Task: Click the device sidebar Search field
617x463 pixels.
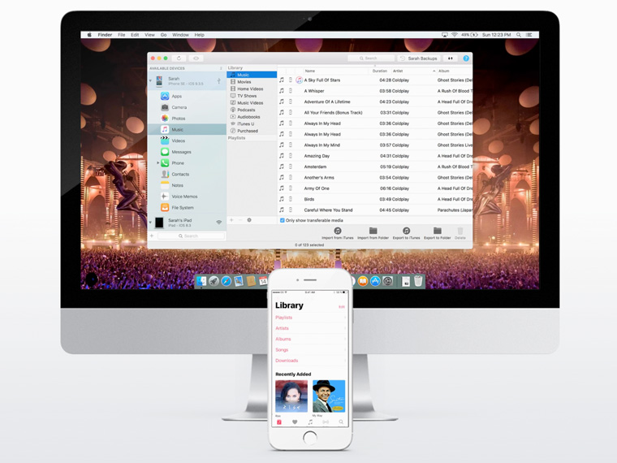Action: (191, 236)
